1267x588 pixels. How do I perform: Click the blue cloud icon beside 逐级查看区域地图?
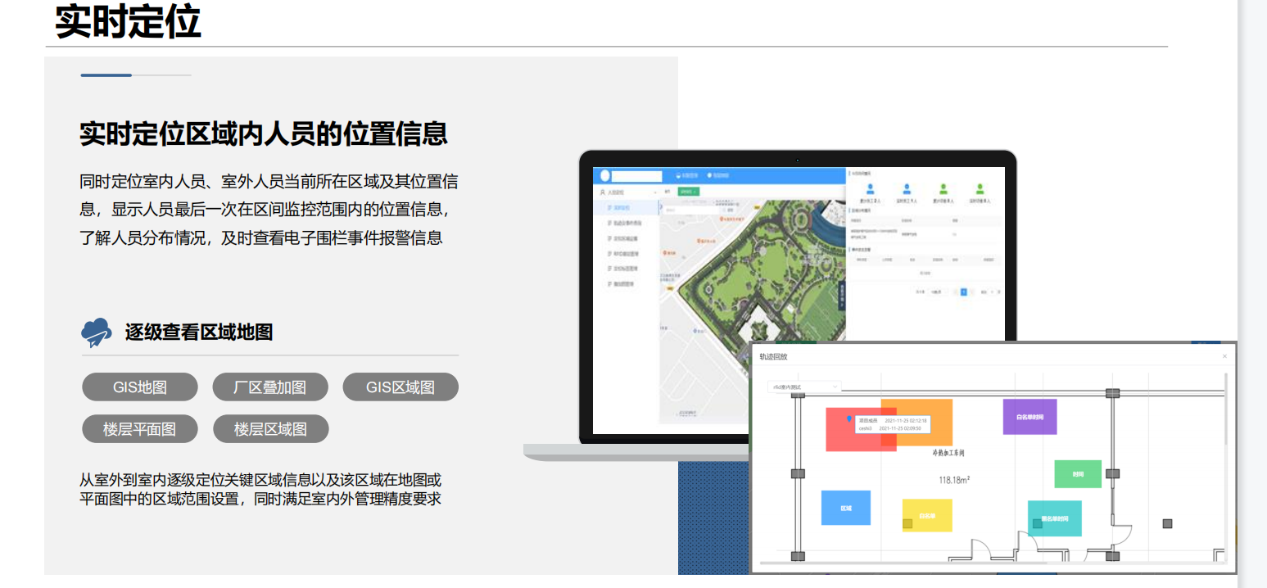[x=96, y=332]
